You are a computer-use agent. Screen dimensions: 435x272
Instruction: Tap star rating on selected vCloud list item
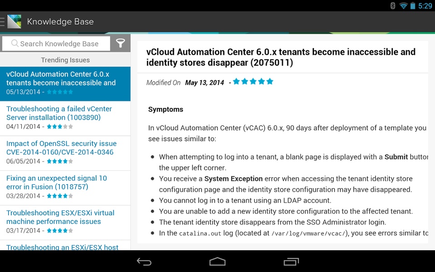(x=60, y=92)
